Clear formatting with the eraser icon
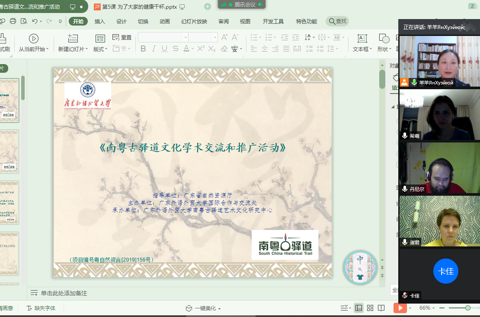 224,48
